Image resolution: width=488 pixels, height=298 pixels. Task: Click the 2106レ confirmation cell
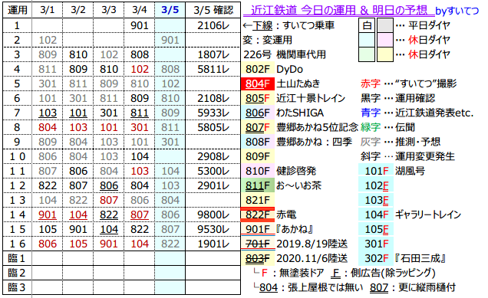[213, 25]
